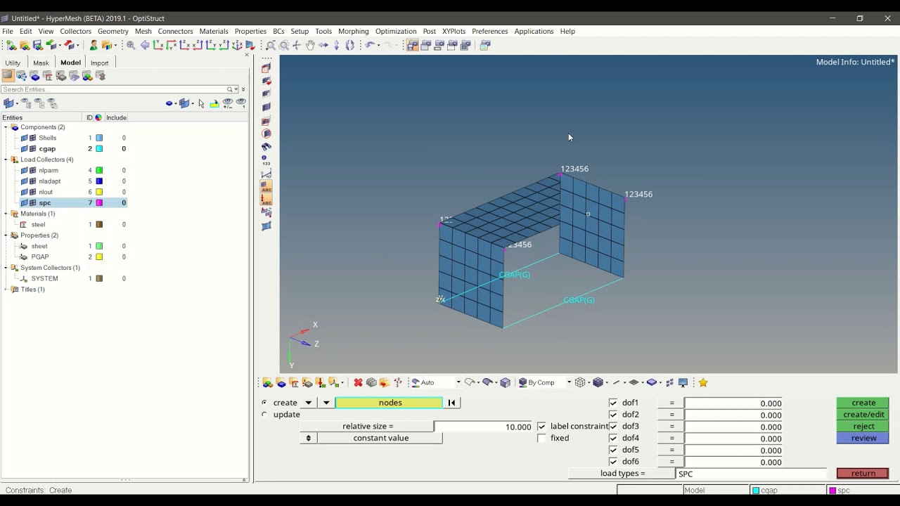Screen dimensions: 900x506
Task: Click the yellow star favorites icon
Action: pyautogui.click(x=703, y=382)
